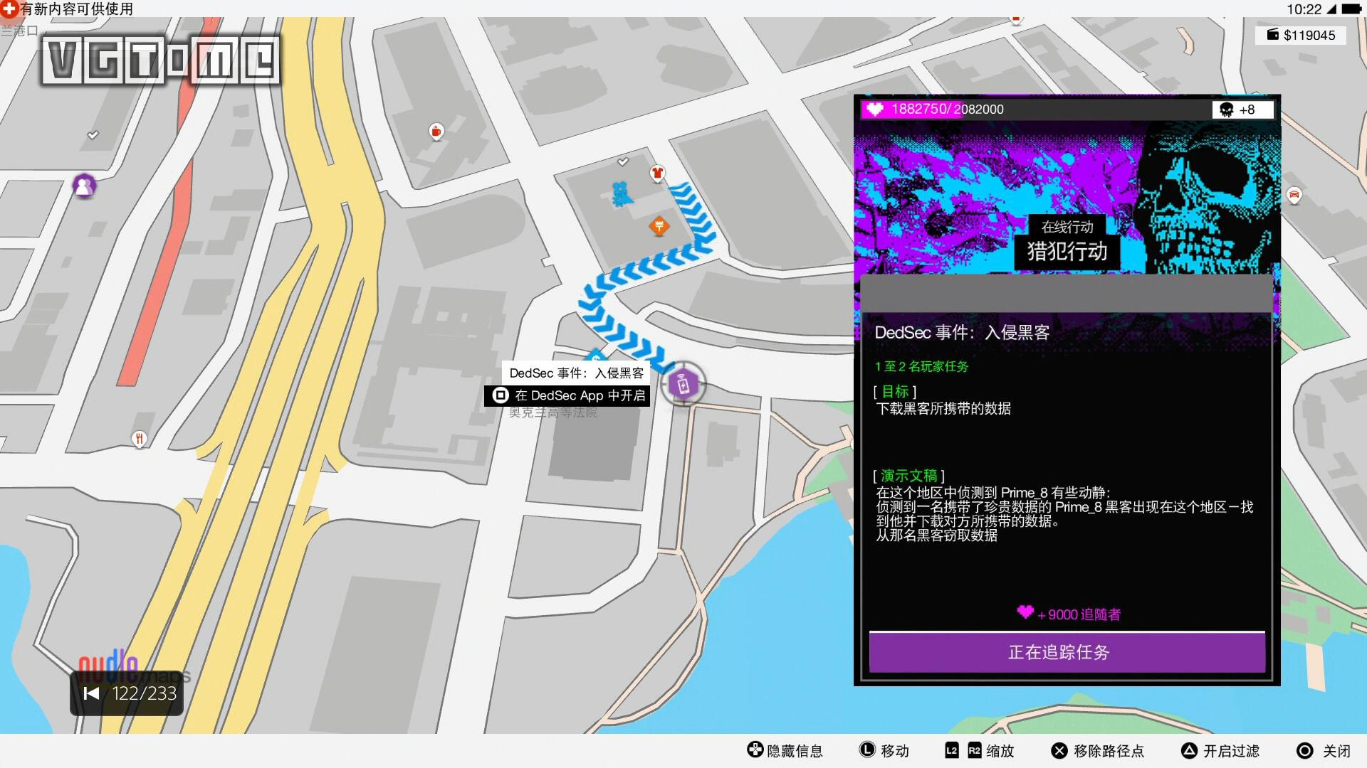
Task: Click the restaurant fork-and-knife map icon
Action: point(140,439)
